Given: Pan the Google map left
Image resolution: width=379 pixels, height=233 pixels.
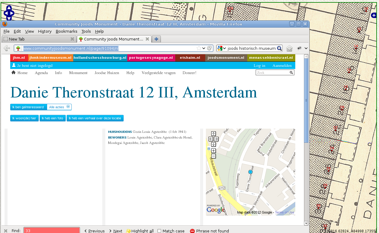Looking at the screenshot, I should 211,139.
